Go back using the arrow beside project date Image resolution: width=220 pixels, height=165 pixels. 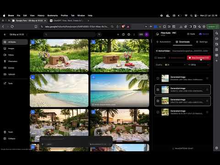[5, 34]
